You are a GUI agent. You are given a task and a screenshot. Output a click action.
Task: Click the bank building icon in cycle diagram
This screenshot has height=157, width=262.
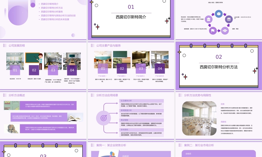(209, 19)
